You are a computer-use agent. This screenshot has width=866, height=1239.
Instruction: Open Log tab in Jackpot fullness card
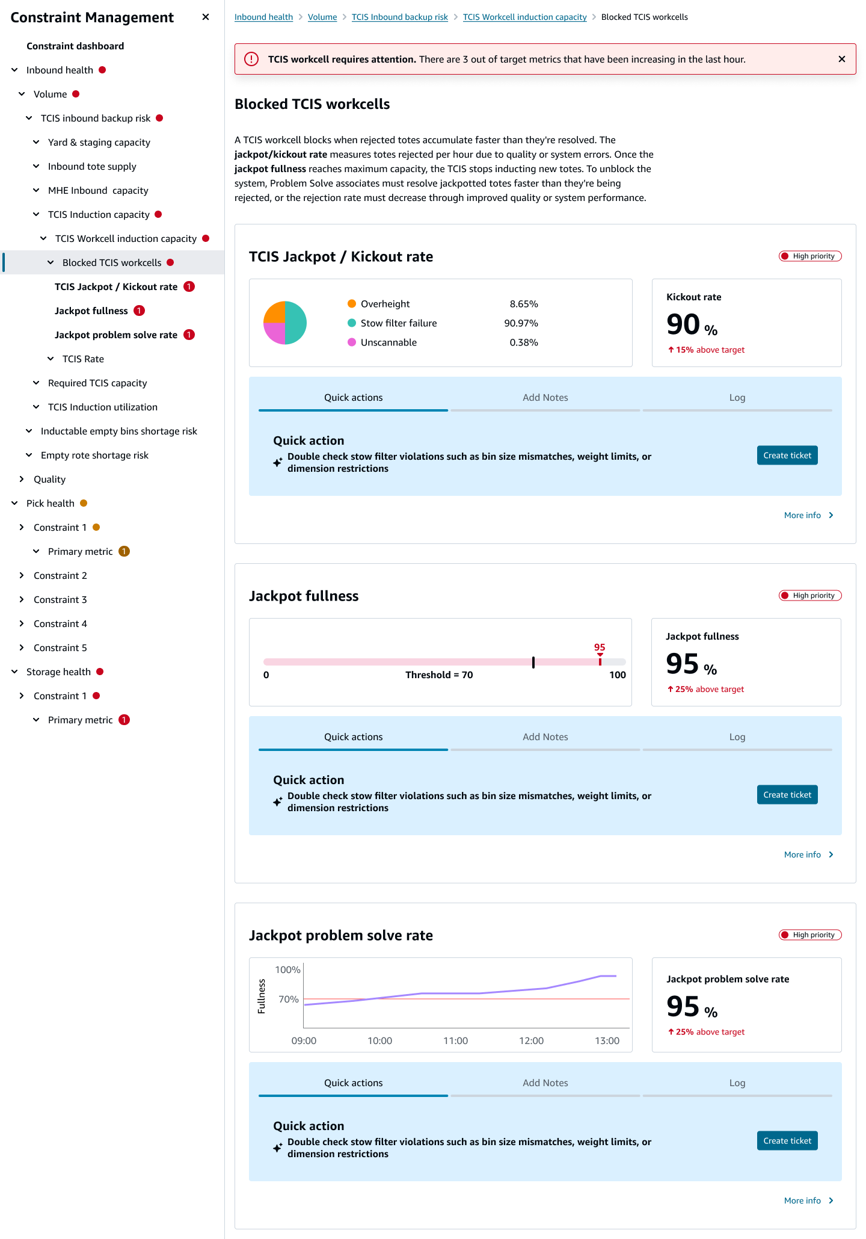click(x=737, y=737)
